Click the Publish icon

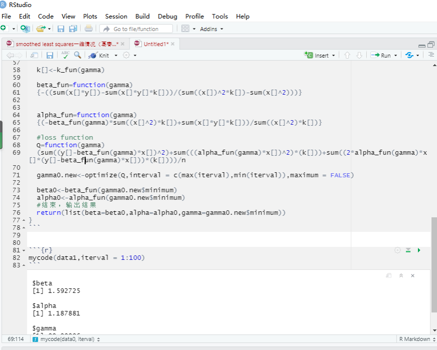click(409, 55)
